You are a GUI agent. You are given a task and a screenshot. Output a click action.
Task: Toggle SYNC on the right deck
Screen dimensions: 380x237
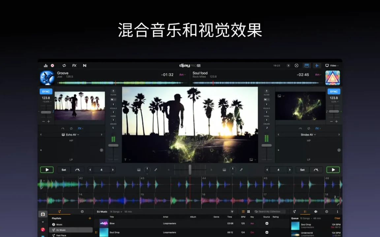coord(334,92)
